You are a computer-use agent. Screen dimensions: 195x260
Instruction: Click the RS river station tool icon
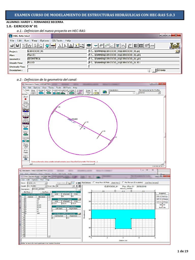96,92
